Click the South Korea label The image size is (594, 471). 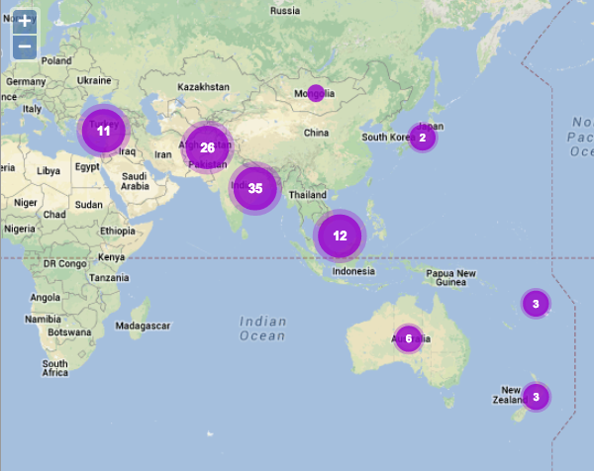click(x=386, y=138)
